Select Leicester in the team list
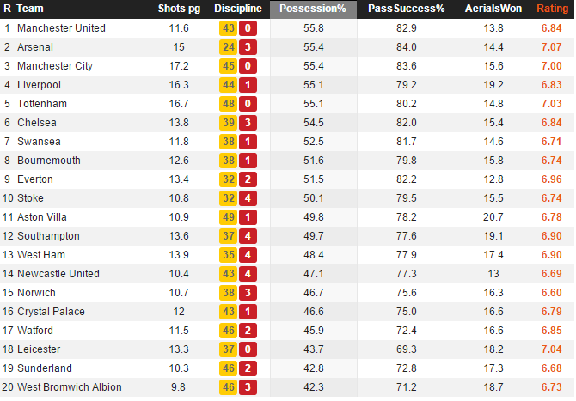 click(x=39, y=349)
